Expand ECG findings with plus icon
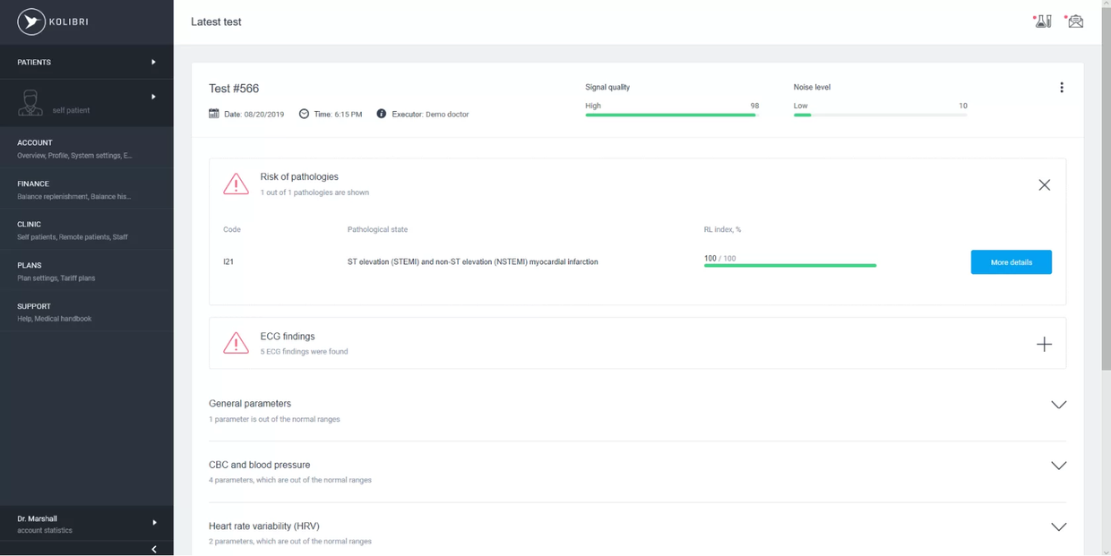This screenshot has width=1111, height=556. coord(1044,344)
